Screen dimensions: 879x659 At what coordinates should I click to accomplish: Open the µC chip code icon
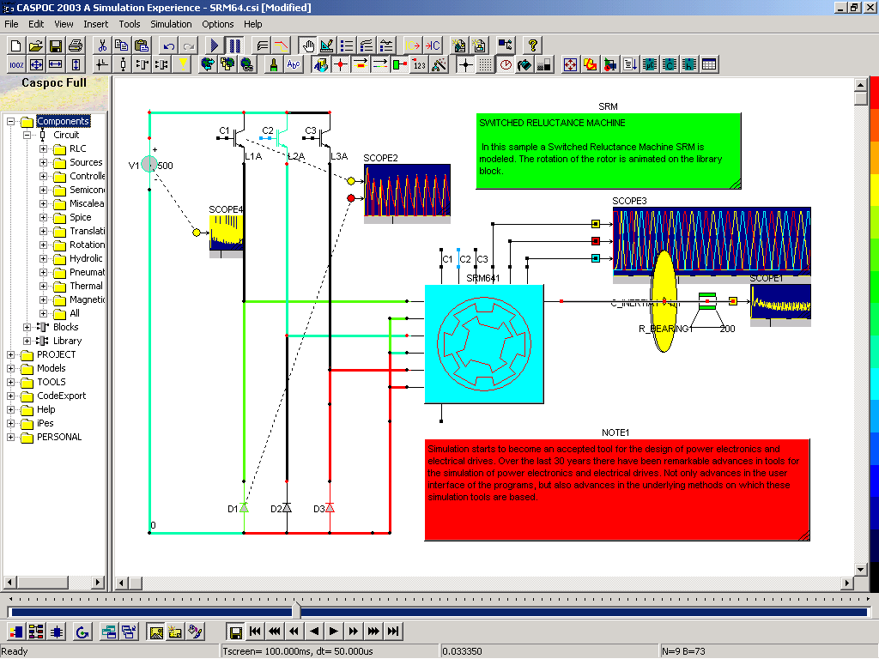click(650, 64)
